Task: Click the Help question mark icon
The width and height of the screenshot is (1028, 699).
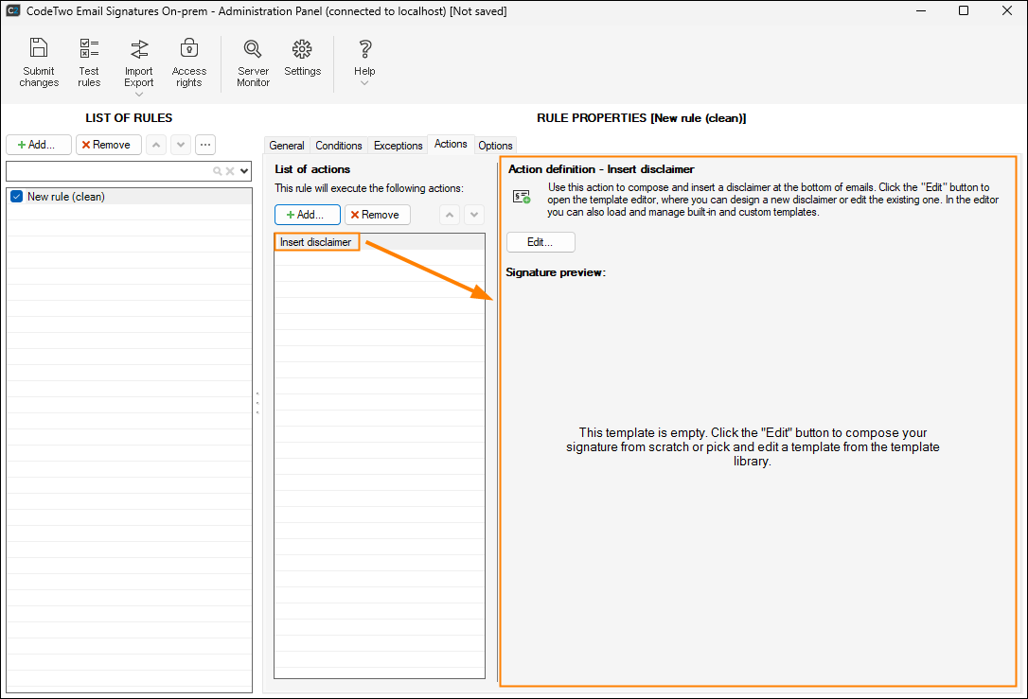Action: tap(364, 49)
